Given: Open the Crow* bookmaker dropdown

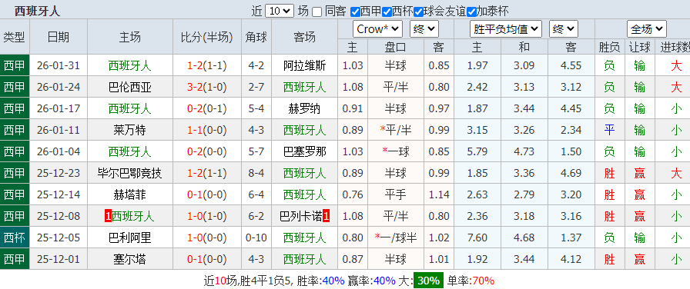Looking at the screenshot, I should (377, 29).
